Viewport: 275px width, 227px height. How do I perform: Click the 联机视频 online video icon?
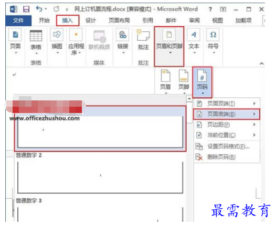click(x=99, y=36)
